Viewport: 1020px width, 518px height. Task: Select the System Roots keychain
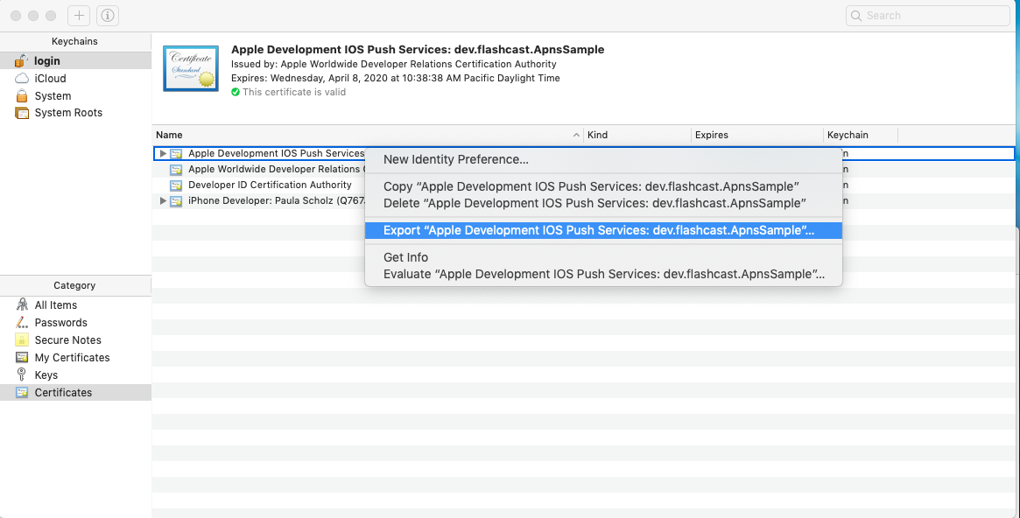click(75, 113)
